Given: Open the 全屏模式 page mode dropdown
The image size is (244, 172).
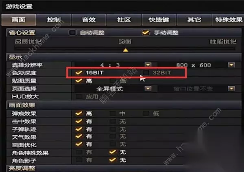Looking at the screenshot, I should 148,89.
